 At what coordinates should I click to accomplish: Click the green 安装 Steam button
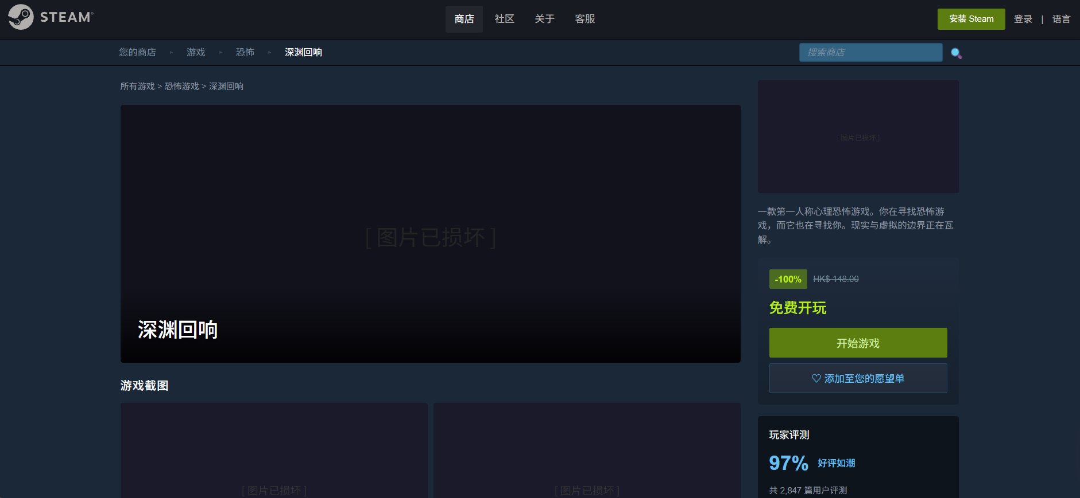point(971,19)
